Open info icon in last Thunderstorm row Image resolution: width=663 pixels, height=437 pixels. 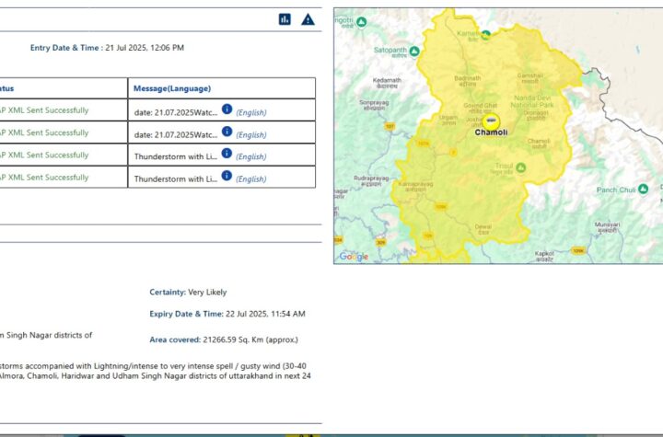pyautogui.click(x=227, y=176)
